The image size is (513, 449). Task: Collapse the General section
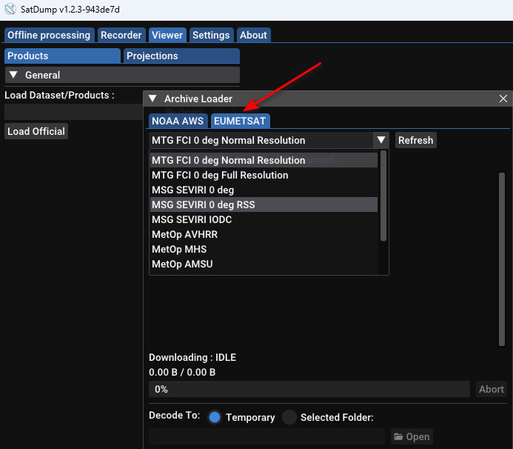[13, 75]
